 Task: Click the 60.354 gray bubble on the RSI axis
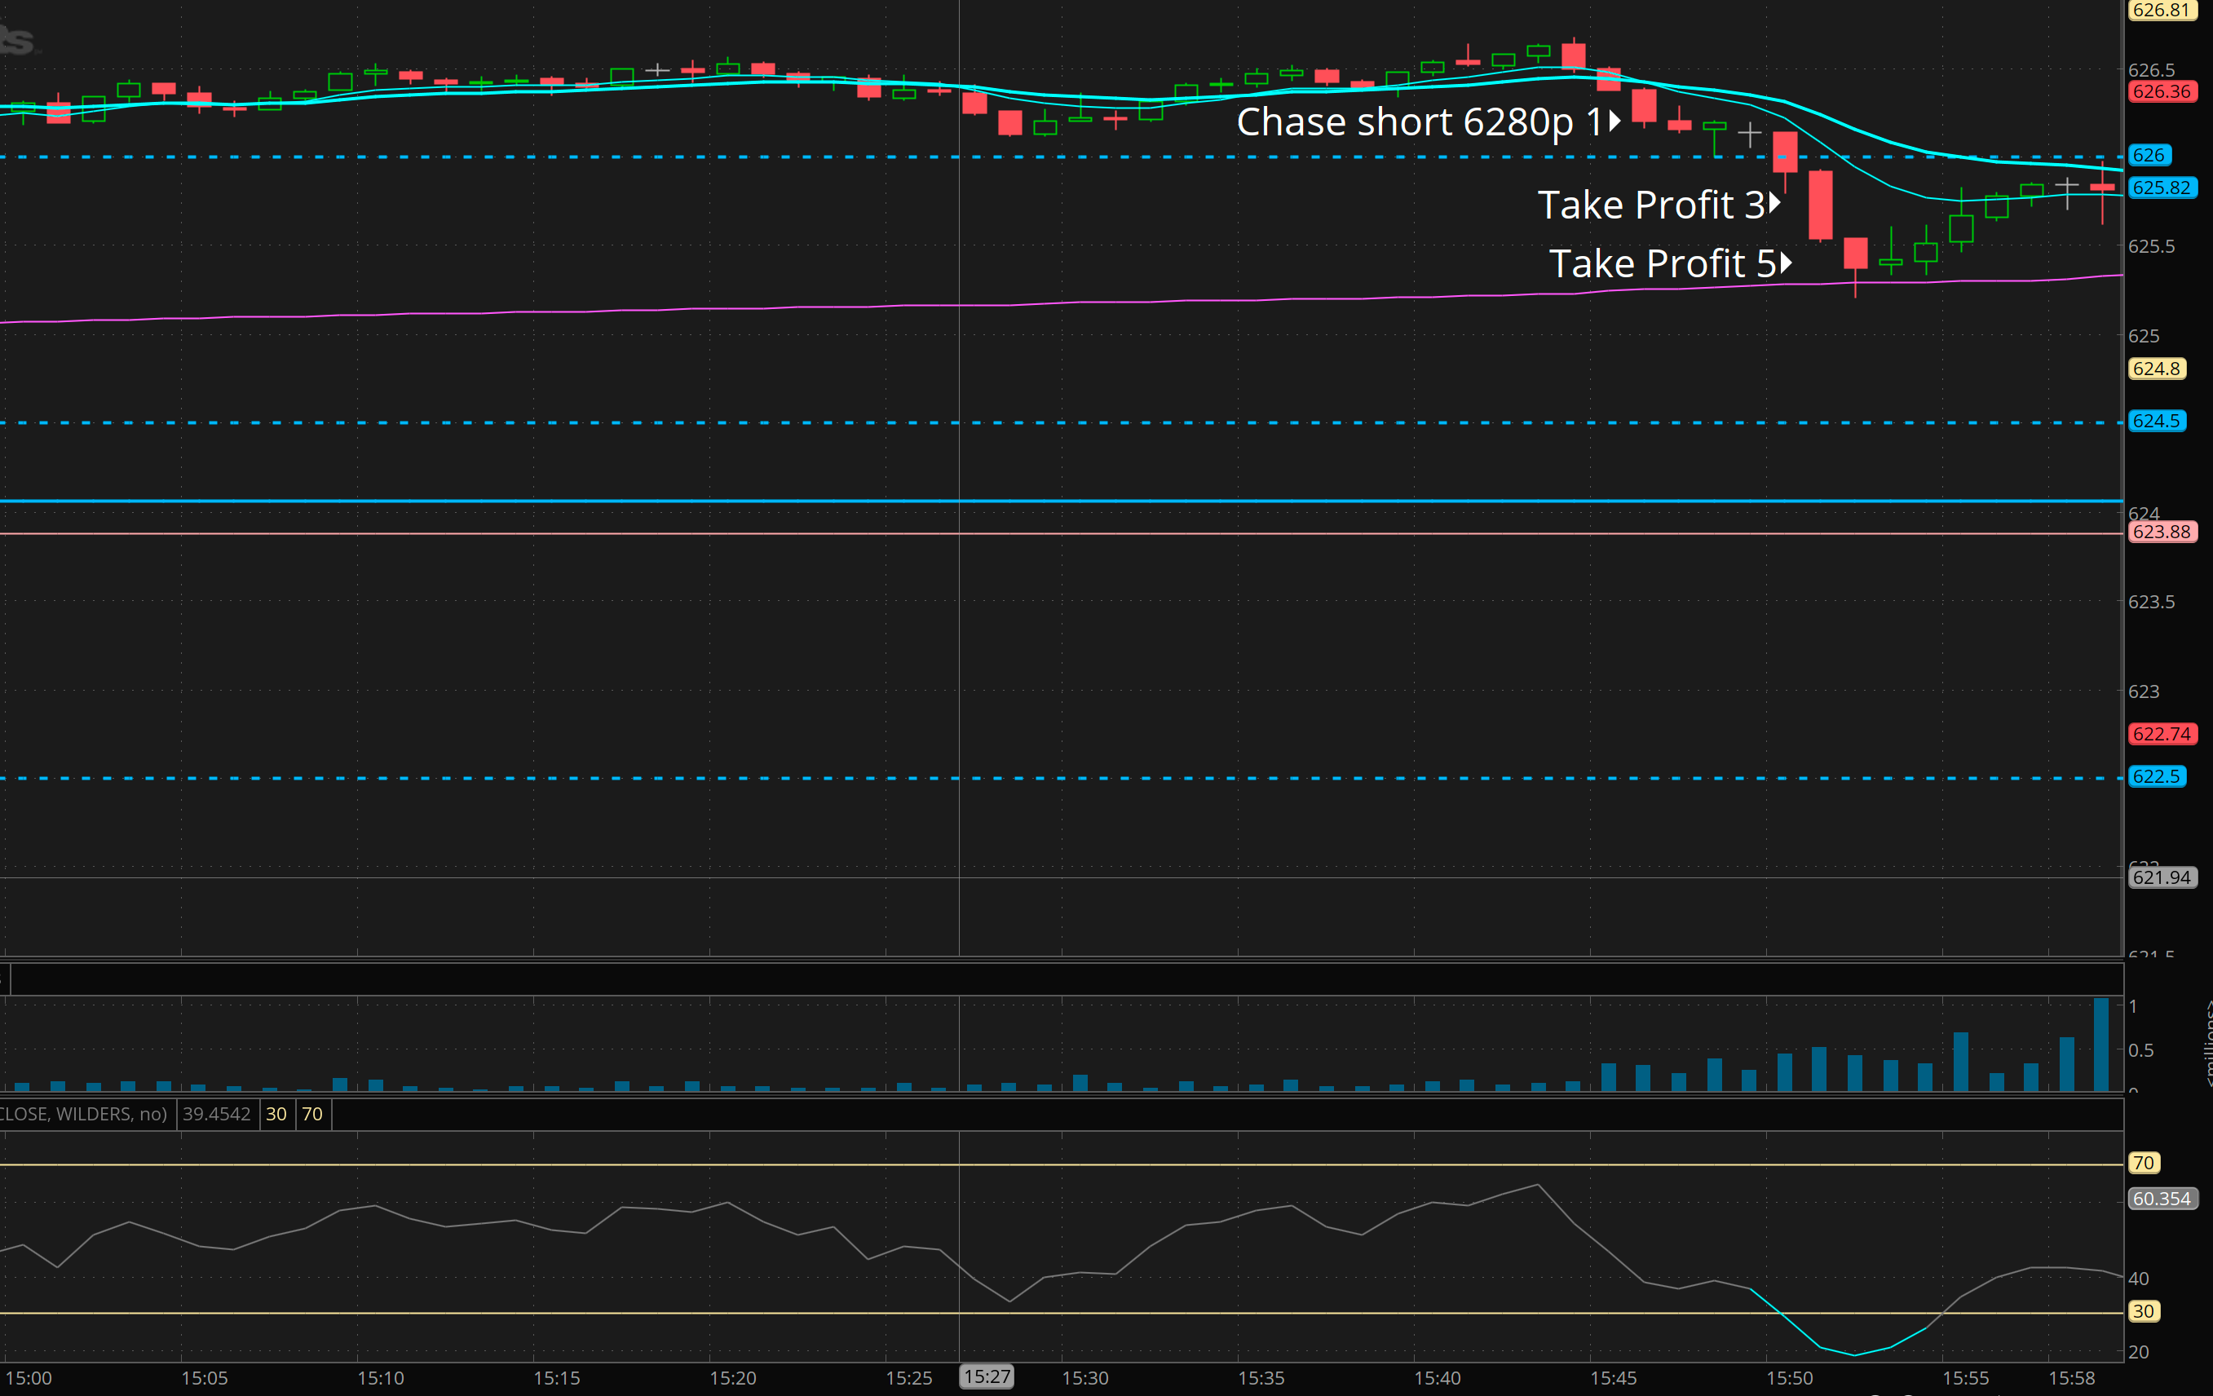[x=2161, y=1199]
